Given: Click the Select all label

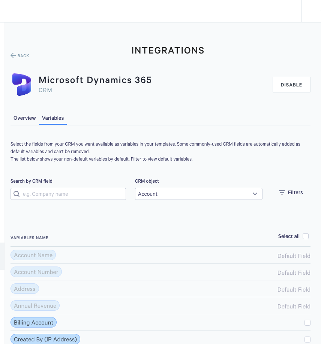Looking at the screenshot, I should click(x=289, y=236).
